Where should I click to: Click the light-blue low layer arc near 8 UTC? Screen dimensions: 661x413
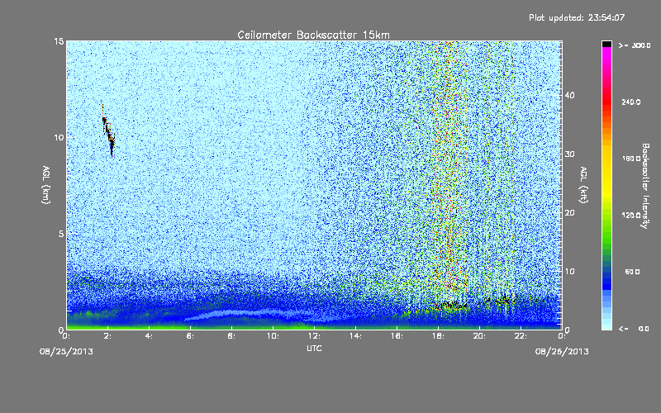[x=249, y=315]
